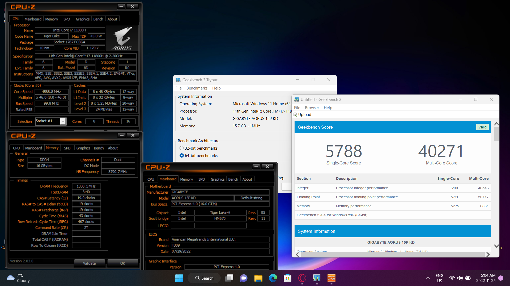
Task: Open Browser menu in Untitled Geekbench 3 window
Action: coord(312,108)
